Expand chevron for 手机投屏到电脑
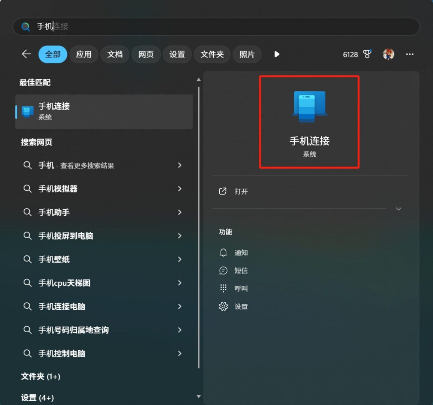This screenshot has width=433, height=405. point(180,235)
